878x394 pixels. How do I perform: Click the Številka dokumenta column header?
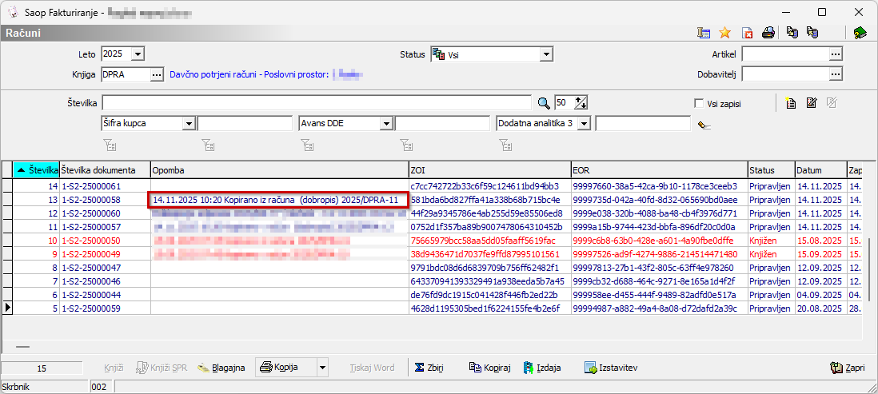pos(105,170)
